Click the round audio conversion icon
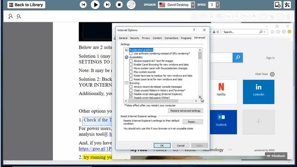297x167 pixels. [131, 5]
